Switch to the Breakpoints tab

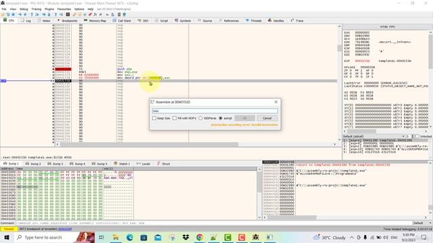[68, 21]
